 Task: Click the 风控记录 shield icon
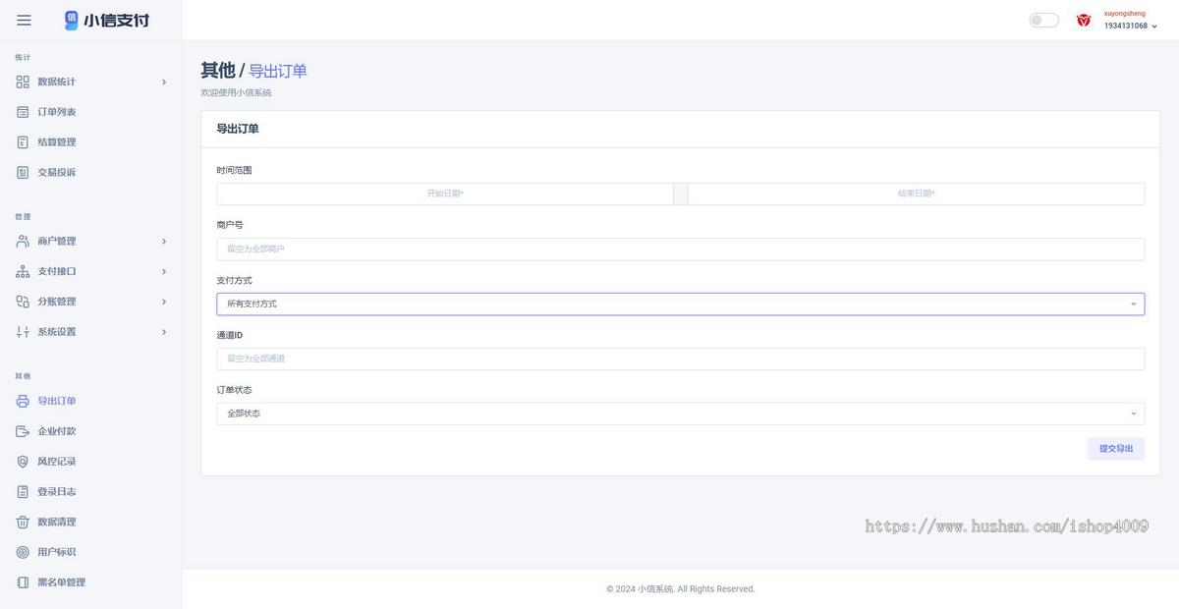[x=23, y=462]
